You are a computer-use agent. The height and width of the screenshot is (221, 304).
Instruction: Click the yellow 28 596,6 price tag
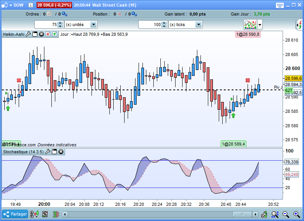pyautogui.click(x=293, y=78)
